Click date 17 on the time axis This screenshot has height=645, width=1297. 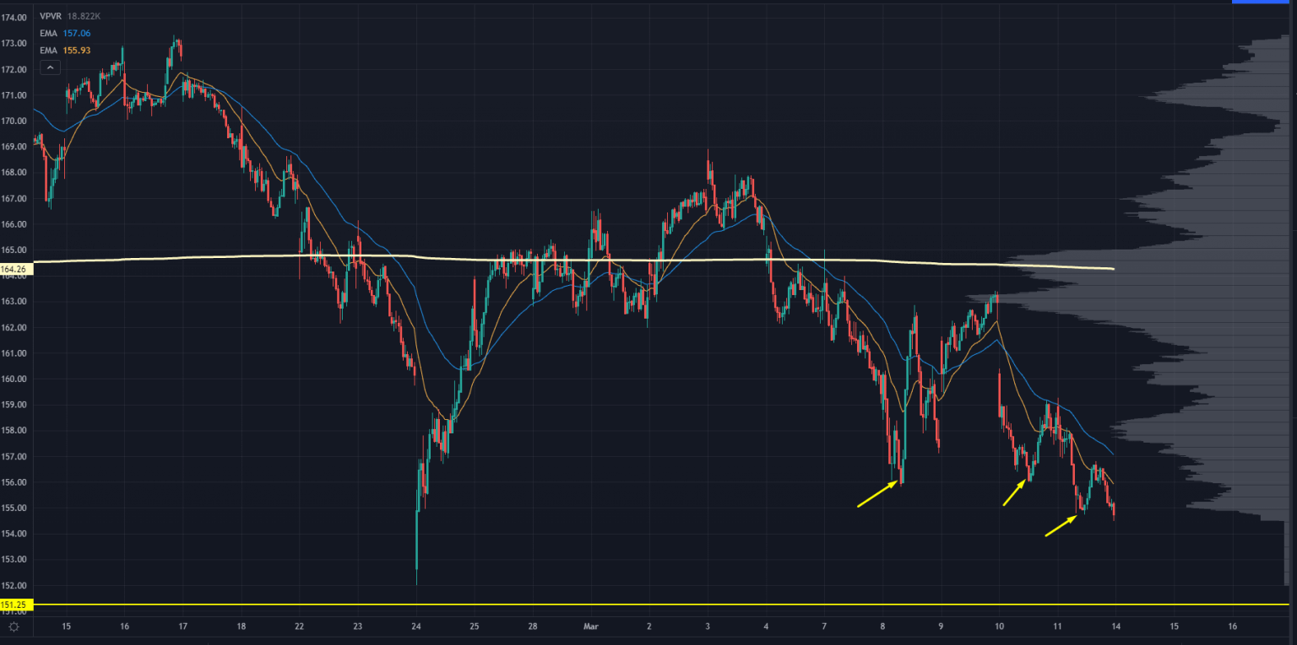pyautogui.click(x=182, y=626)
